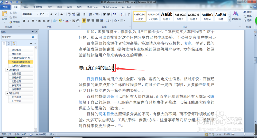Close the navigation pane
This screenshot has width=257, height=138.
click(36, 32)
